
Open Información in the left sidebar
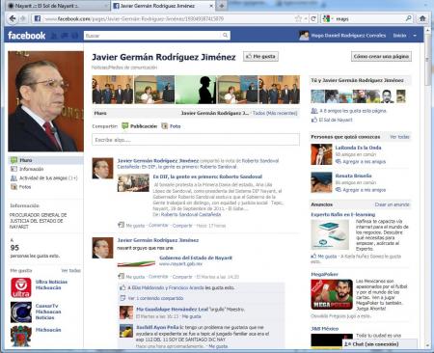pos(31,169)
